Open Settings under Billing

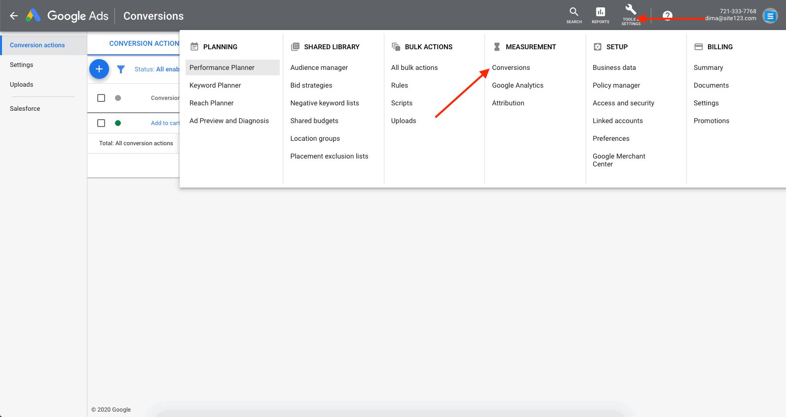click(x=706, y=103)
